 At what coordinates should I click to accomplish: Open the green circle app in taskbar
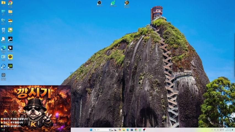point(140,130)
